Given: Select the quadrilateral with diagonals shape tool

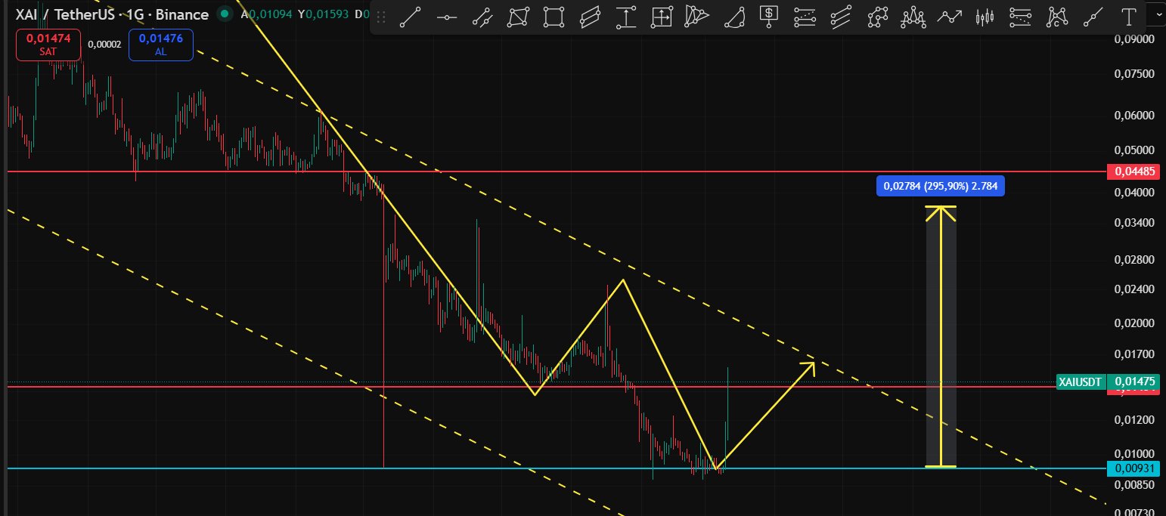Looking at the screenshot, I should pyautogui.click(x=519, y=17).
